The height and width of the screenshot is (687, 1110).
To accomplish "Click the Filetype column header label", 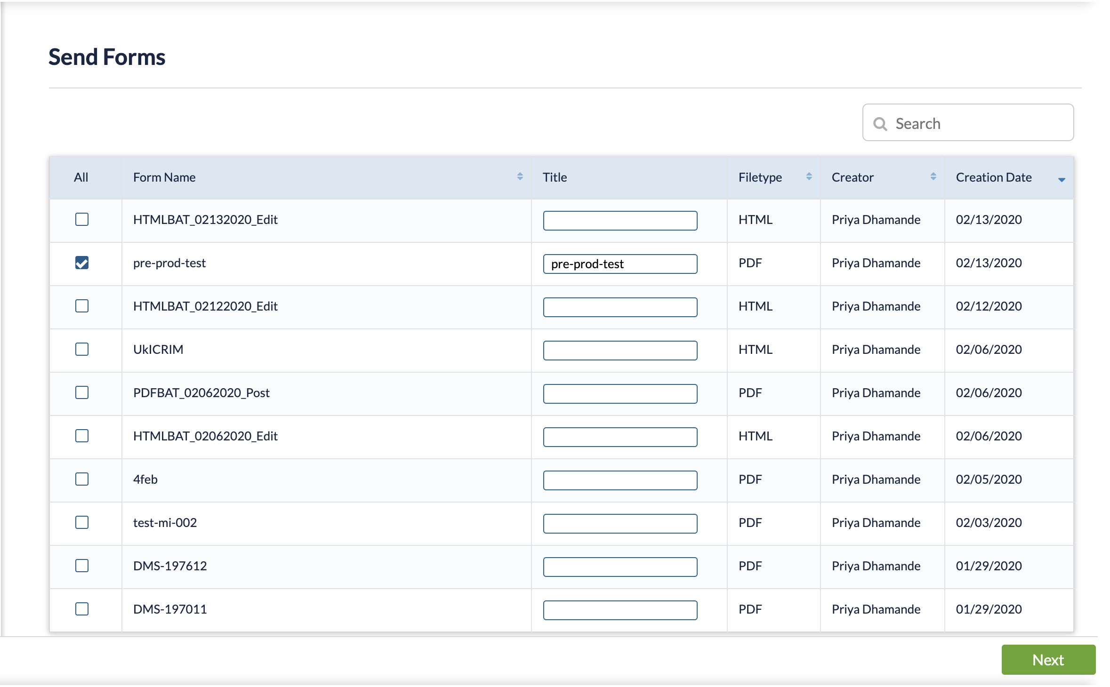I will (760, 177).
